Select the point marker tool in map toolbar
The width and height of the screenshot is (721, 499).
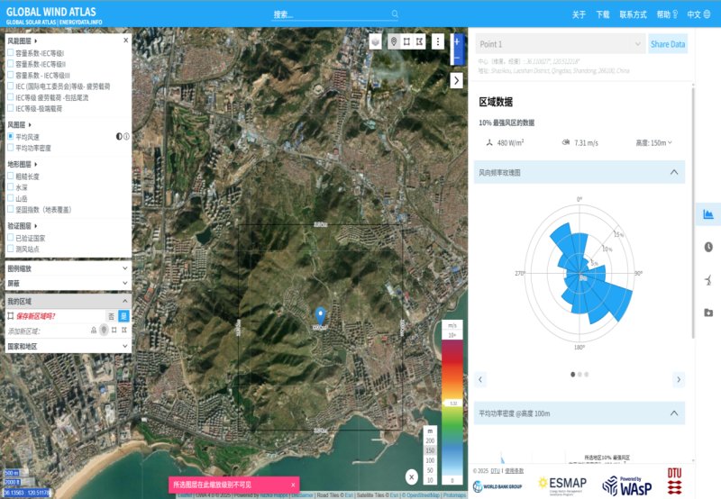click(393, 41)
